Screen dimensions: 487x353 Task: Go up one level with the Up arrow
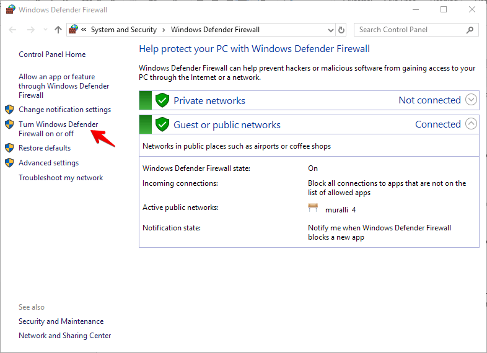coord(58,30)
